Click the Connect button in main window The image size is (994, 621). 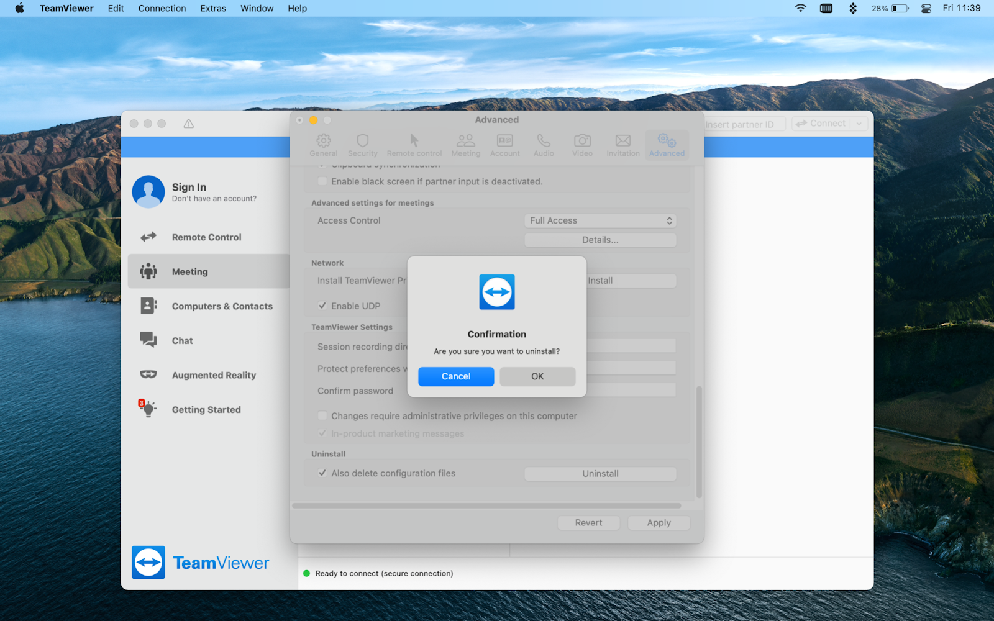821,124
